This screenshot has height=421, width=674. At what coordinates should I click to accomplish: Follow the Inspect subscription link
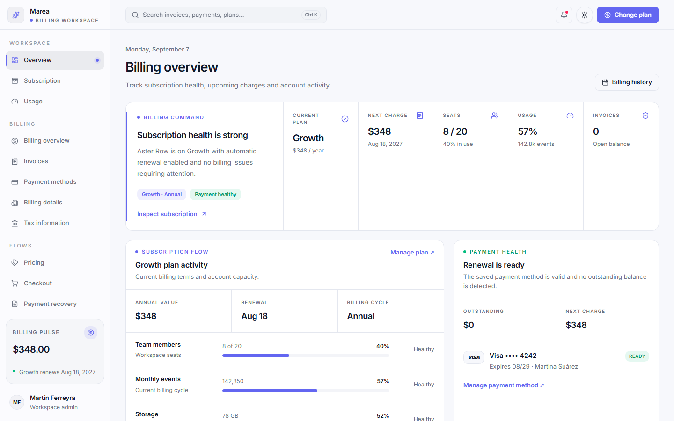coord(172,214)
